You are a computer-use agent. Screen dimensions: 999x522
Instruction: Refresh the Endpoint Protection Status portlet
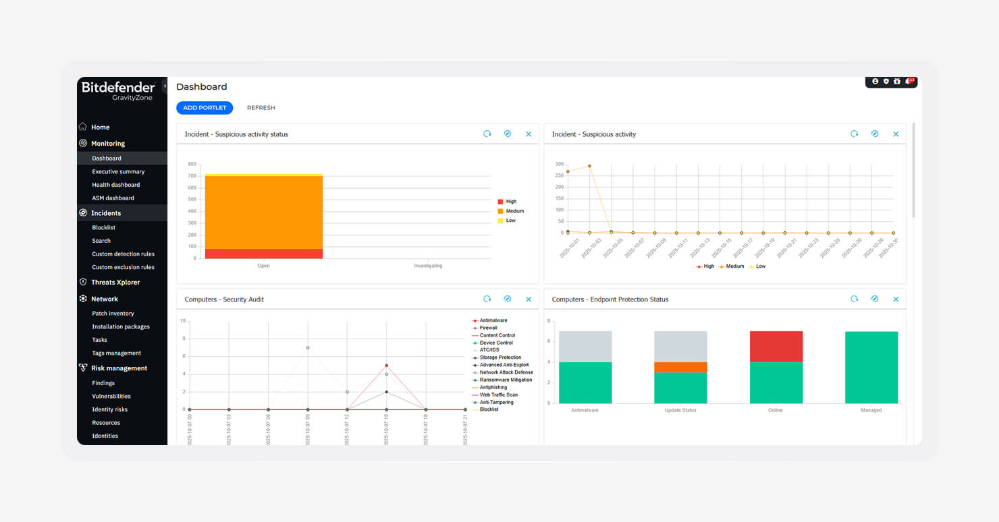(x=855, y=299)
